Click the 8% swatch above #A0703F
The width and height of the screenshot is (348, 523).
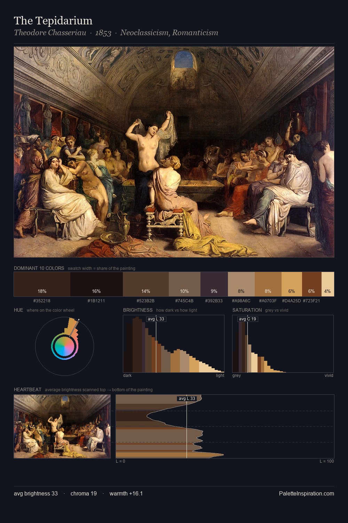pos(268,284)
